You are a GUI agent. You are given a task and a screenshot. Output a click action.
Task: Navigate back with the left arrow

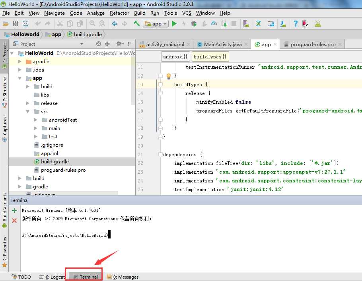(x=114, y=23)
